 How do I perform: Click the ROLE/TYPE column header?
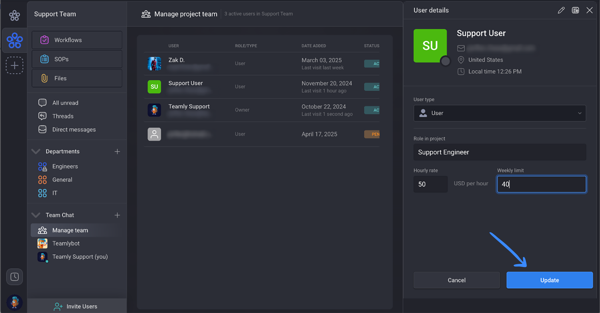coord(246,46)
